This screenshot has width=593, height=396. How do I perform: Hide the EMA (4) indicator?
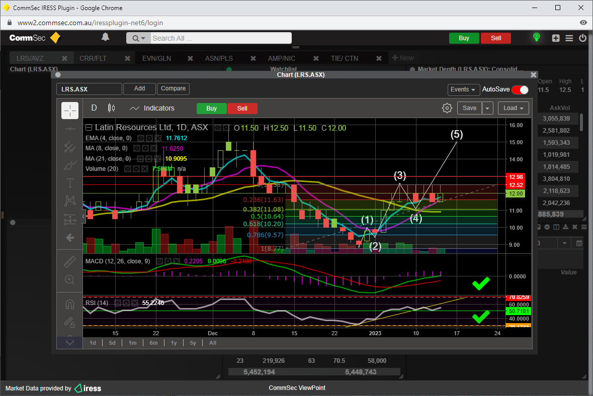pos(141,138)
